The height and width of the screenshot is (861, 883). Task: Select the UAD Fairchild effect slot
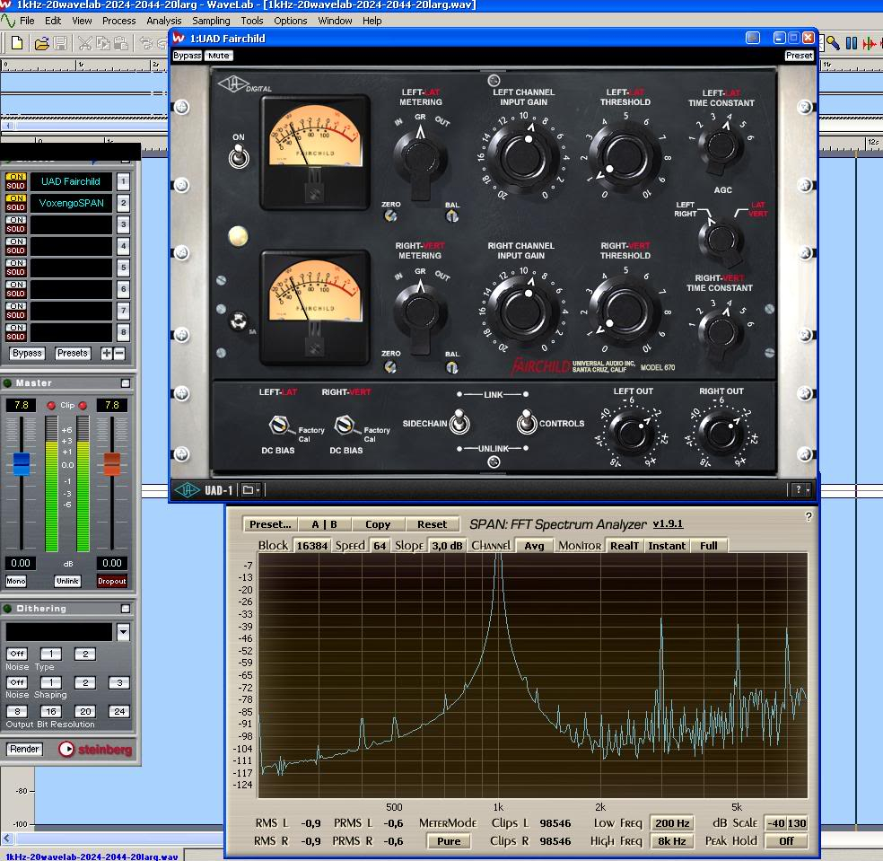pyautogui.click(x=72, y=181)
